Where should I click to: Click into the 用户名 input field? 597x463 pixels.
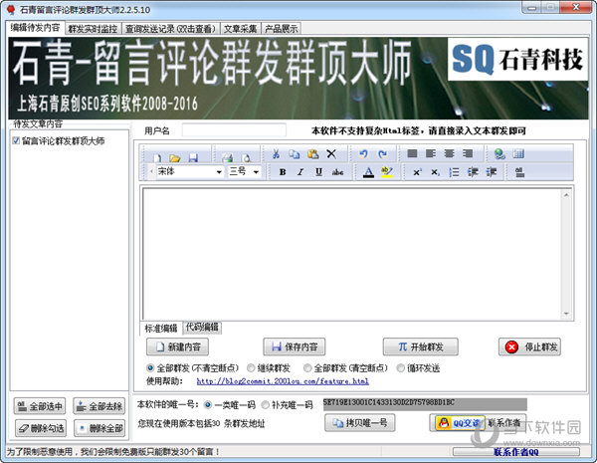pyautogui.click(x=234, y=130)
